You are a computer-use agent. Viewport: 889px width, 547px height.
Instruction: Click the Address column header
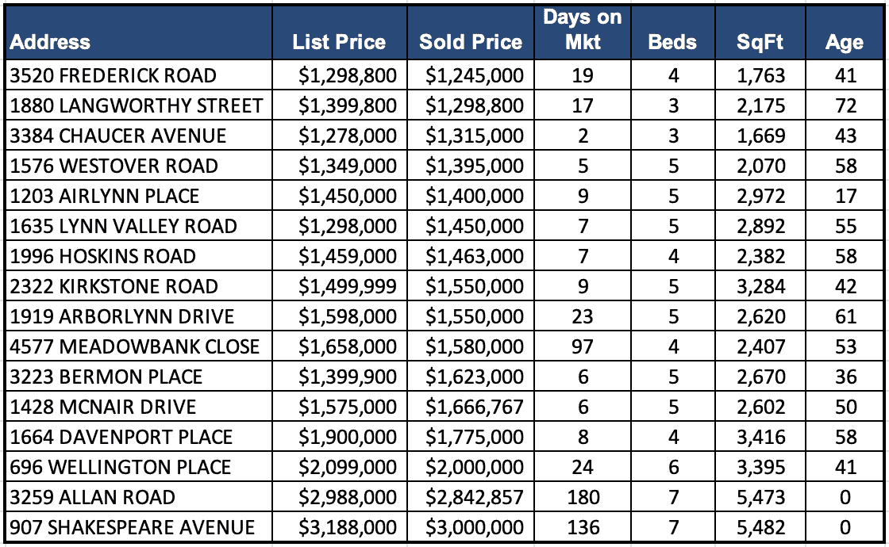click(51, 42)
